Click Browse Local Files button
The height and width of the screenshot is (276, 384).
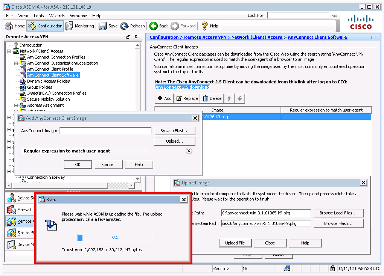338,213
